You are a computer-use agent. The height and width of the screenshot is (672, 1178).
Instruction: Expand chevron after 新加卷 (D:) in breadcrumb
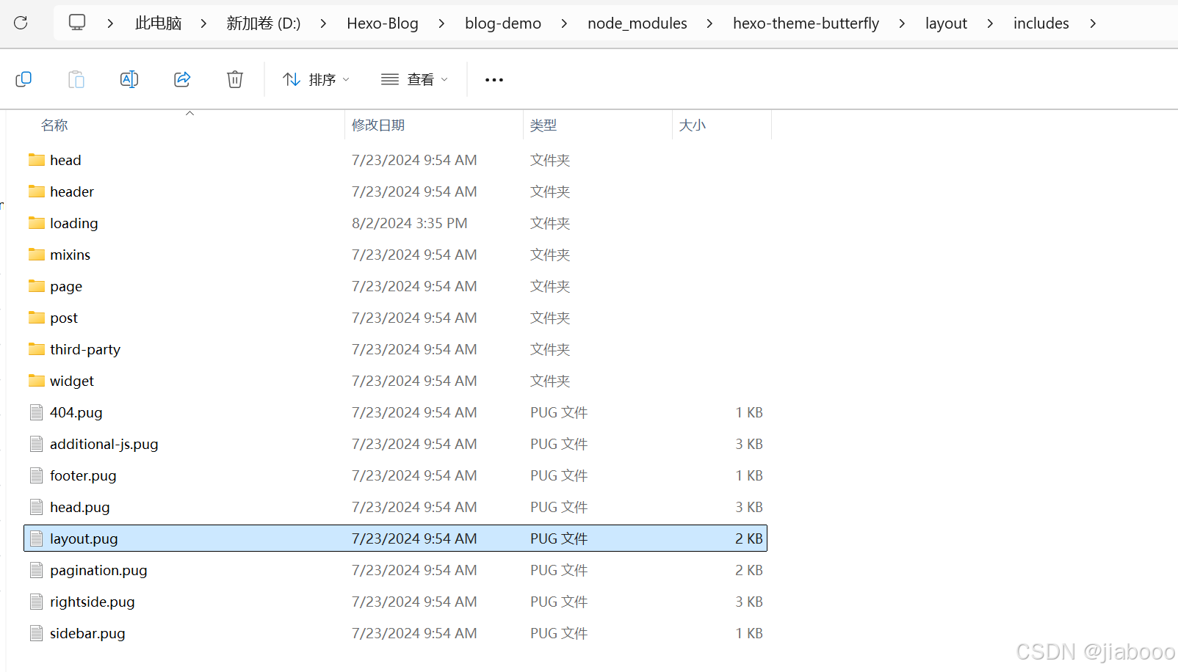point(323,23)
